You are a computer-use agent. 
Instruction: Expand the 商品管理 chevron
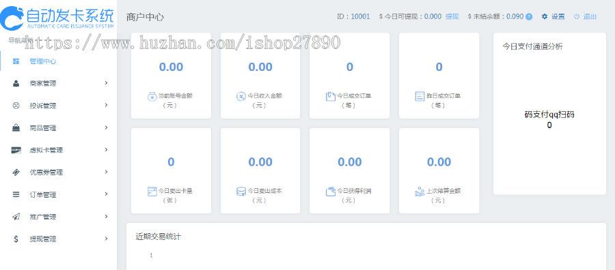click(107, 127)
